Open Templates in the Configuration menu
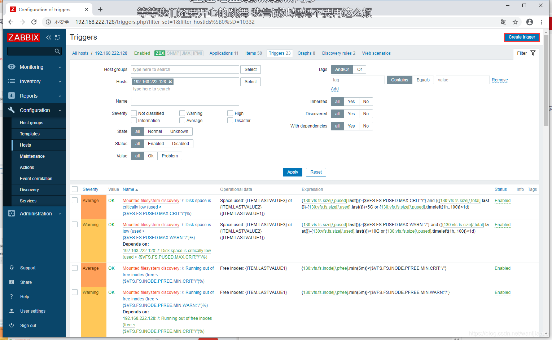Image resolution: width=552 pixels, height=340 pixels. 30,134
